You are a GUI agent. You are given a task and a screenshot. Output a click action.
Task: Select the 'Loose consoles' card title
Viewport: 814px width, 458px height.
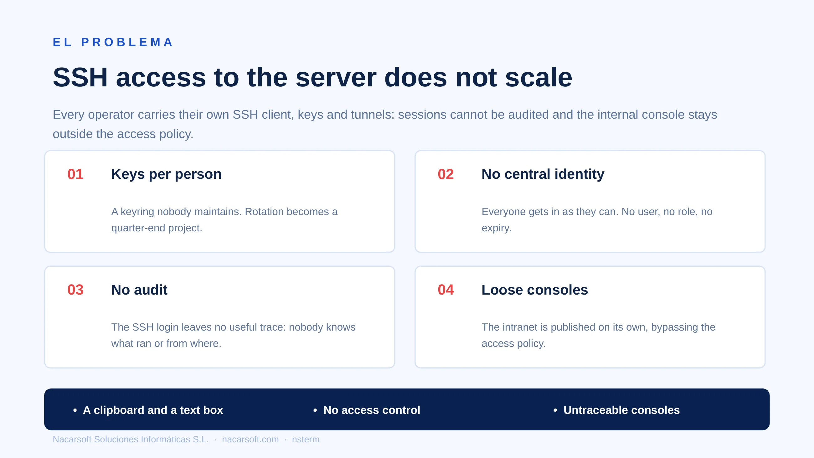pyautogui.click(x=535, y=290)
